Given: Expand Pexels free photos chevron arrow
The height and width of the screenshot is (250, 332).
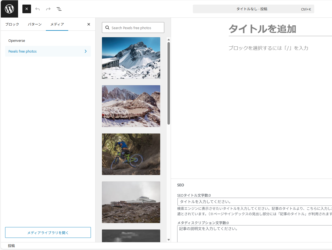Looking at the screenshot, I should point(85,51).
